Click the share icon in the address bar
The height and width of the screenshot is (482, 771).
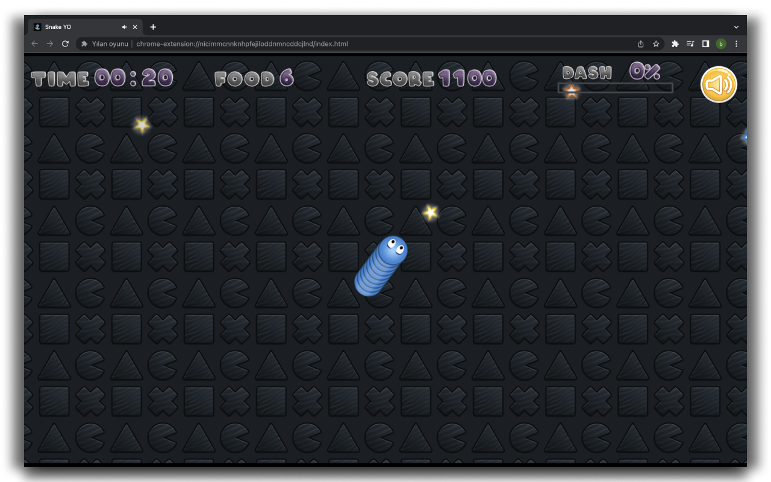point(640,43)
